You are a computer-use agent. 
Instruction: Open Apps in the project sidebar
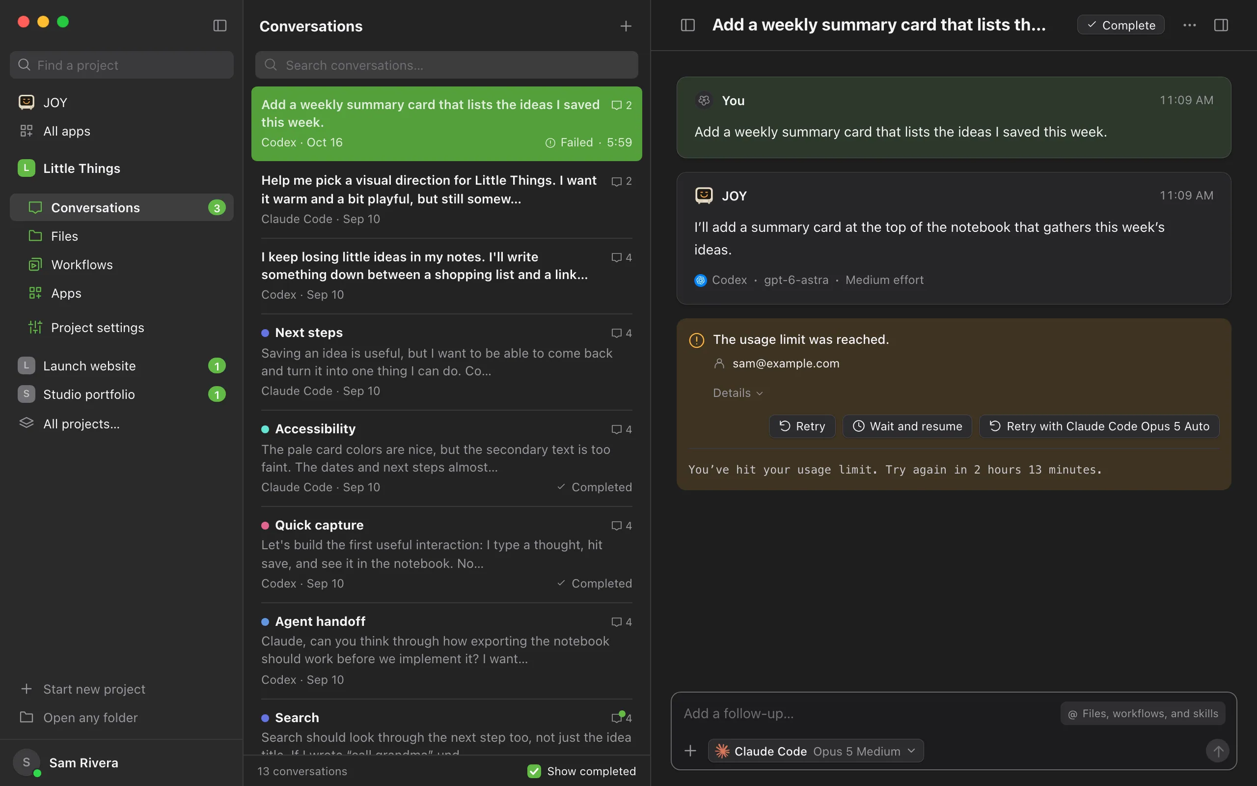coord(122,293)
